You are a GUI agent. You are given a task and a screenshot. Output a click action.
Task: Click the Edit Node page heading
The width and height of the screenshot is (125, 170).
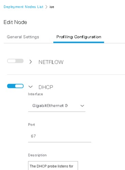pyautogui.click(x=15, y=22)
